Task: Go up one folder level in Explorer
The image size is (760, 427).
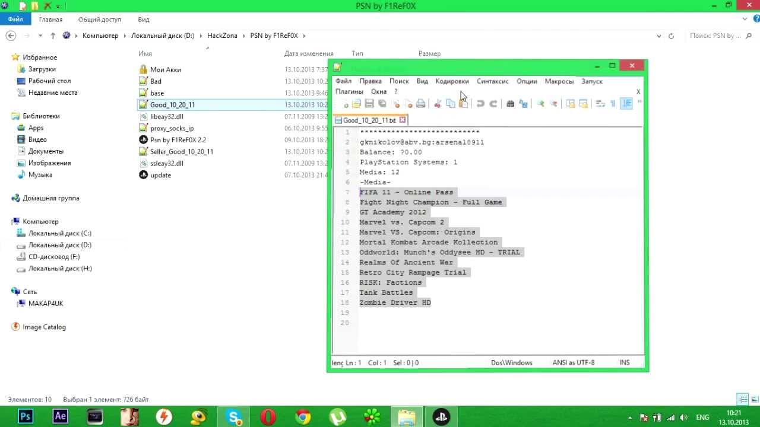Action: tap(53, 36)
